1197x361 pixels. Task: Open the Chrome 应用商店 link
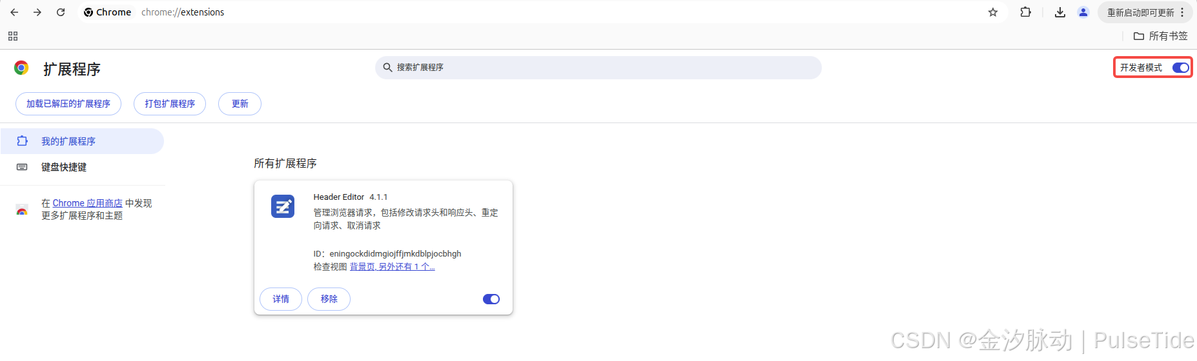click(87, 203)
